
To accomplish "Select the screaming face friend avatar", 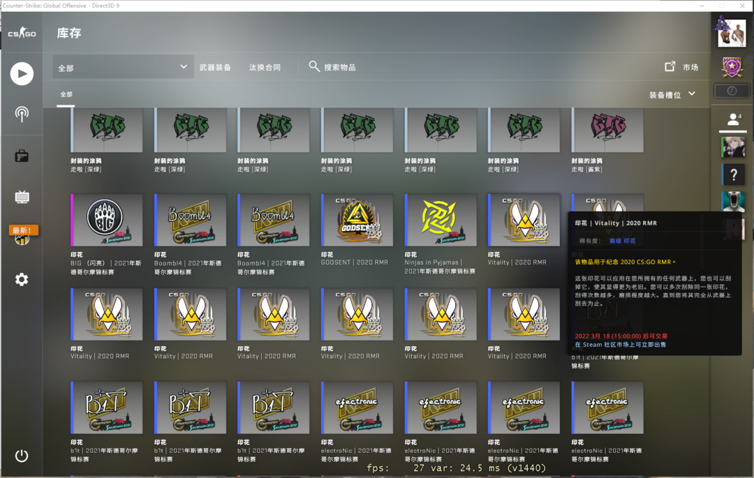I will coord(733,201).
